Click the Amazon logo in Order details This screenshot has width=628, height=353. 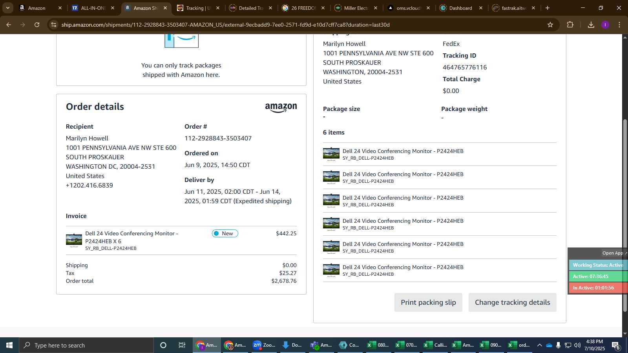281,107
